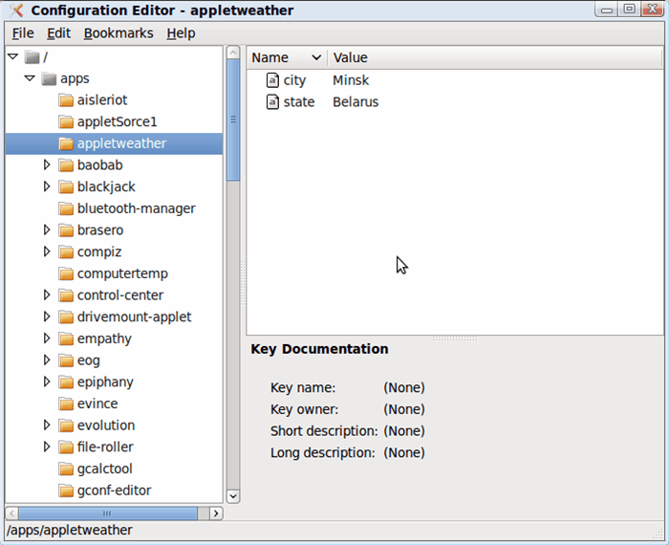Click the /apps/appletweather status bar path
The width and height of the screenshot is (669, 545).
tap(69, 530)
